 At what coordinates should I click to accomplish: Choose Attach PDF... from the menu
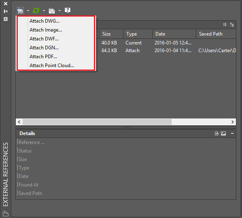(x=56, y=57)
